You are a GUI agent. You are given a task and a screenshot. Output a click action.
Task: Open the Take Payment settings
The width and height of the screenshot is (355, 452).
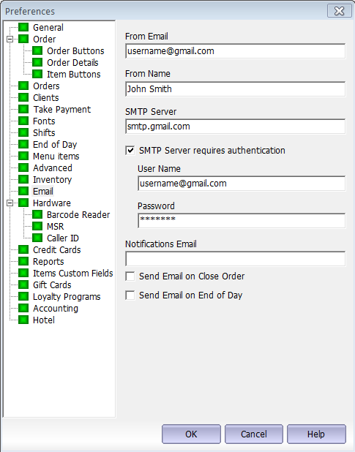click(61, 109)
